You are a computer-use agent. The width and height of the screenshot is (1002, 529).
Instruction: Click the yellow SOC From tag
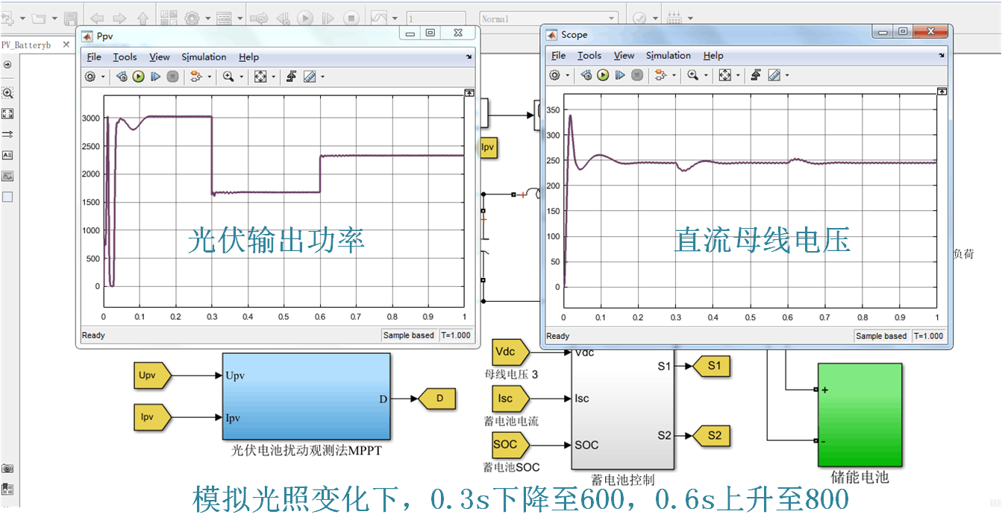click(x=511, y=445)
